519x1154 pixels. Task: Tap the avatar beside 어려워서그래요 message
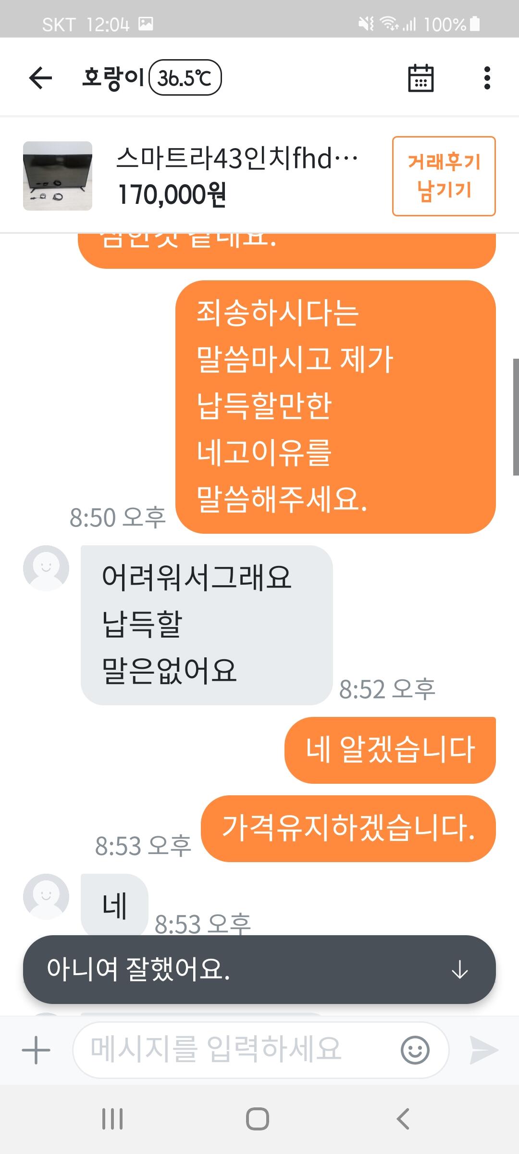click(46, 568)
